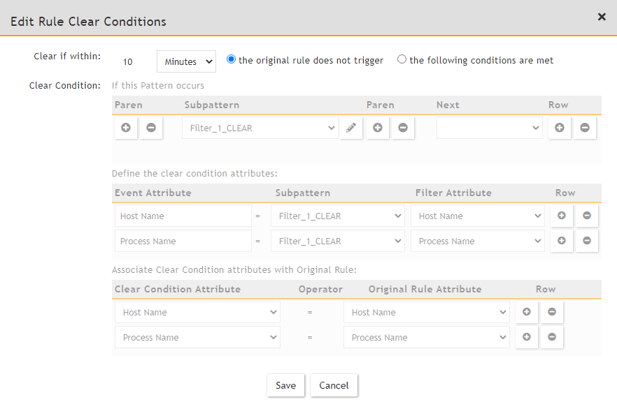Add a pattern row using the plus icon after the Next dropdown

[x=560, y=128]
